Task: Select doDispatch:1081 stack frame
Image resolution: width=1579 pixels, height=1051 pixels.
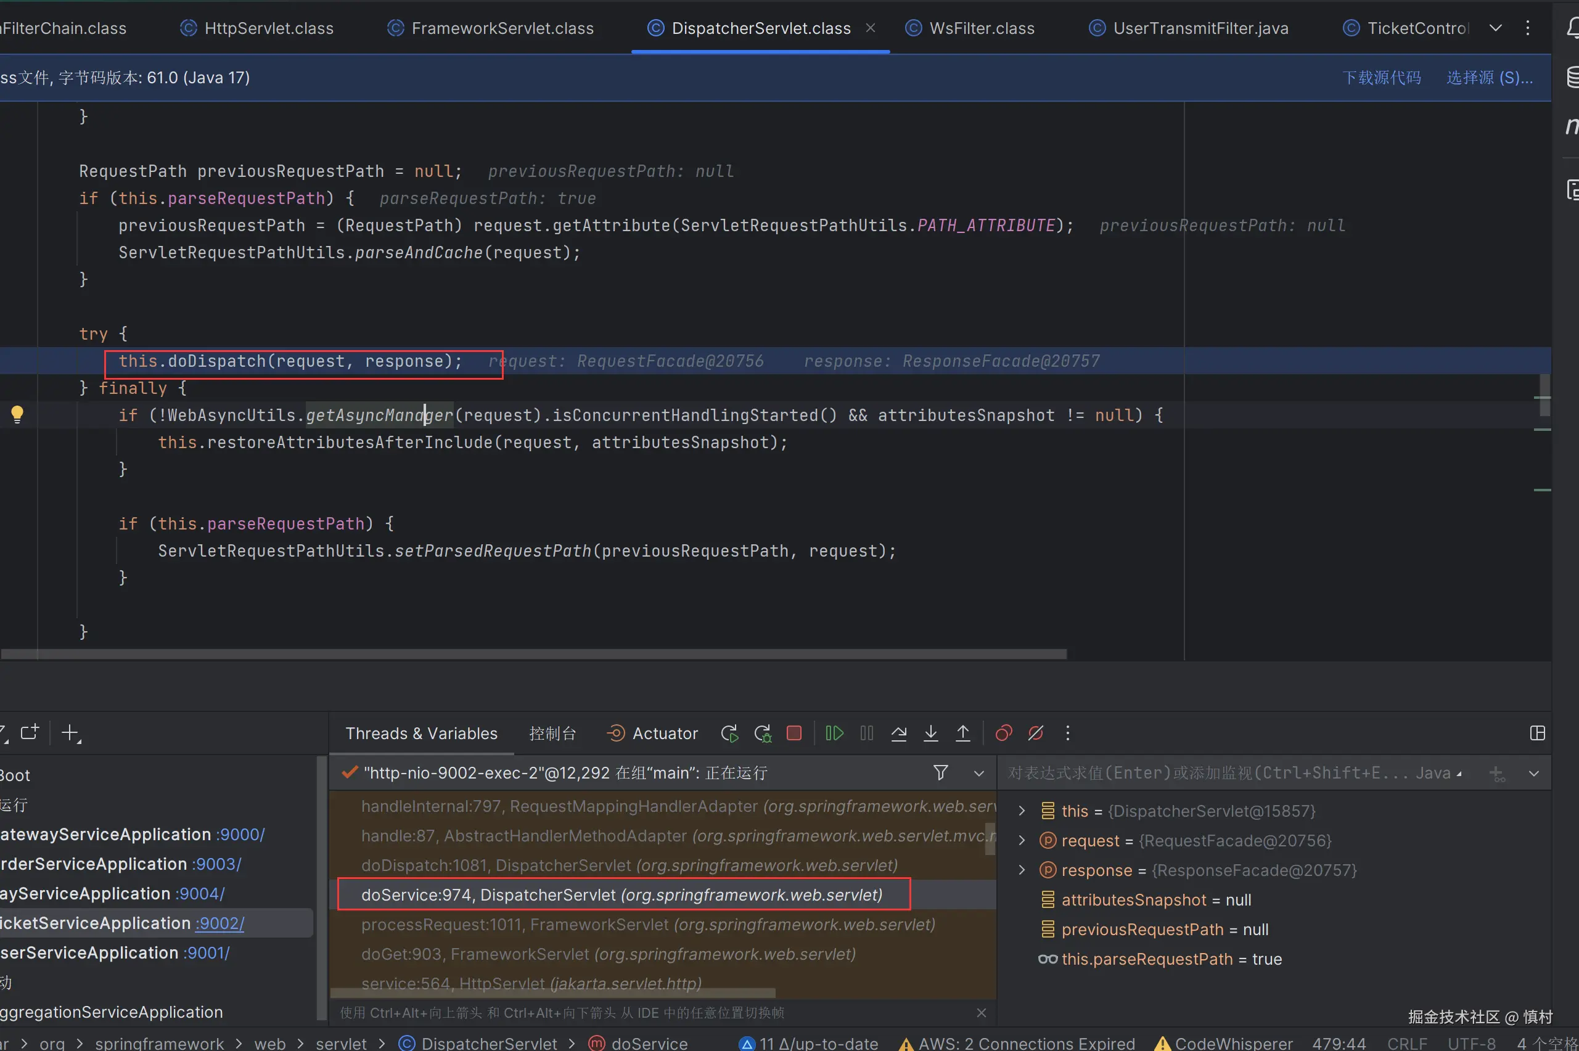Action: pos(629,865)
